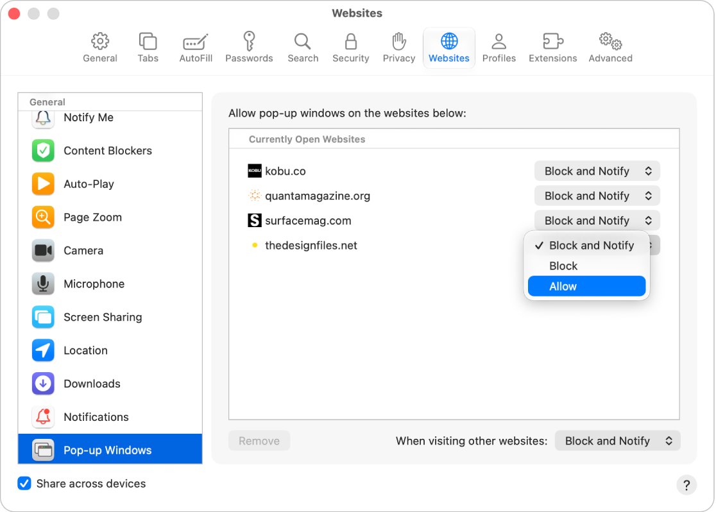Select the thedesignfiles.net row

pos(454,246)
